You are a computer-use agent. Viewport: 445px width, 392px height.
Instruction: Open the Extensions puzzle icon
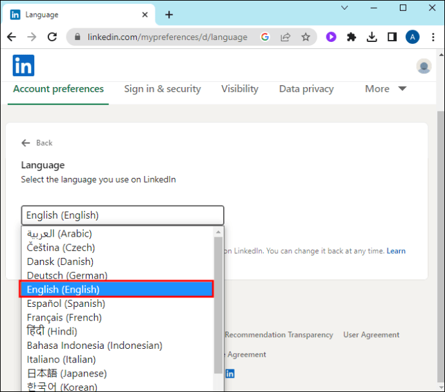pos(351,37)
